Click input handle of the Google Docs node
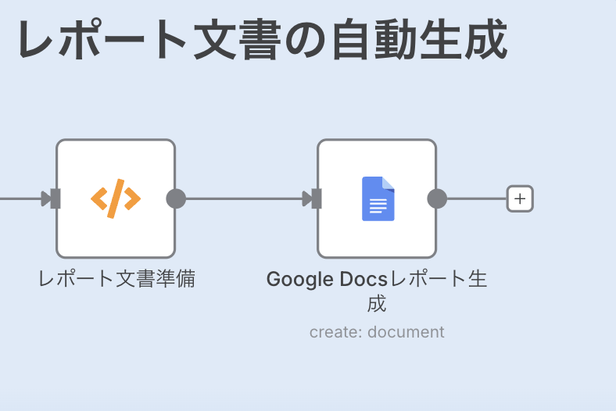 pos(315,198)
